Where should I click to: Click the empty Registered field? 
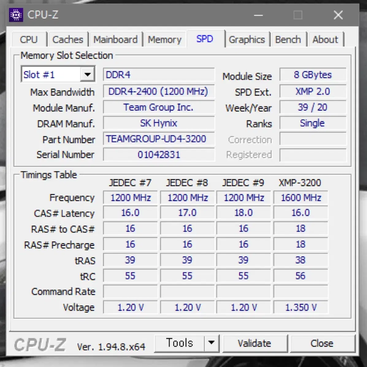pyautogui.click(x=313, y=155)
